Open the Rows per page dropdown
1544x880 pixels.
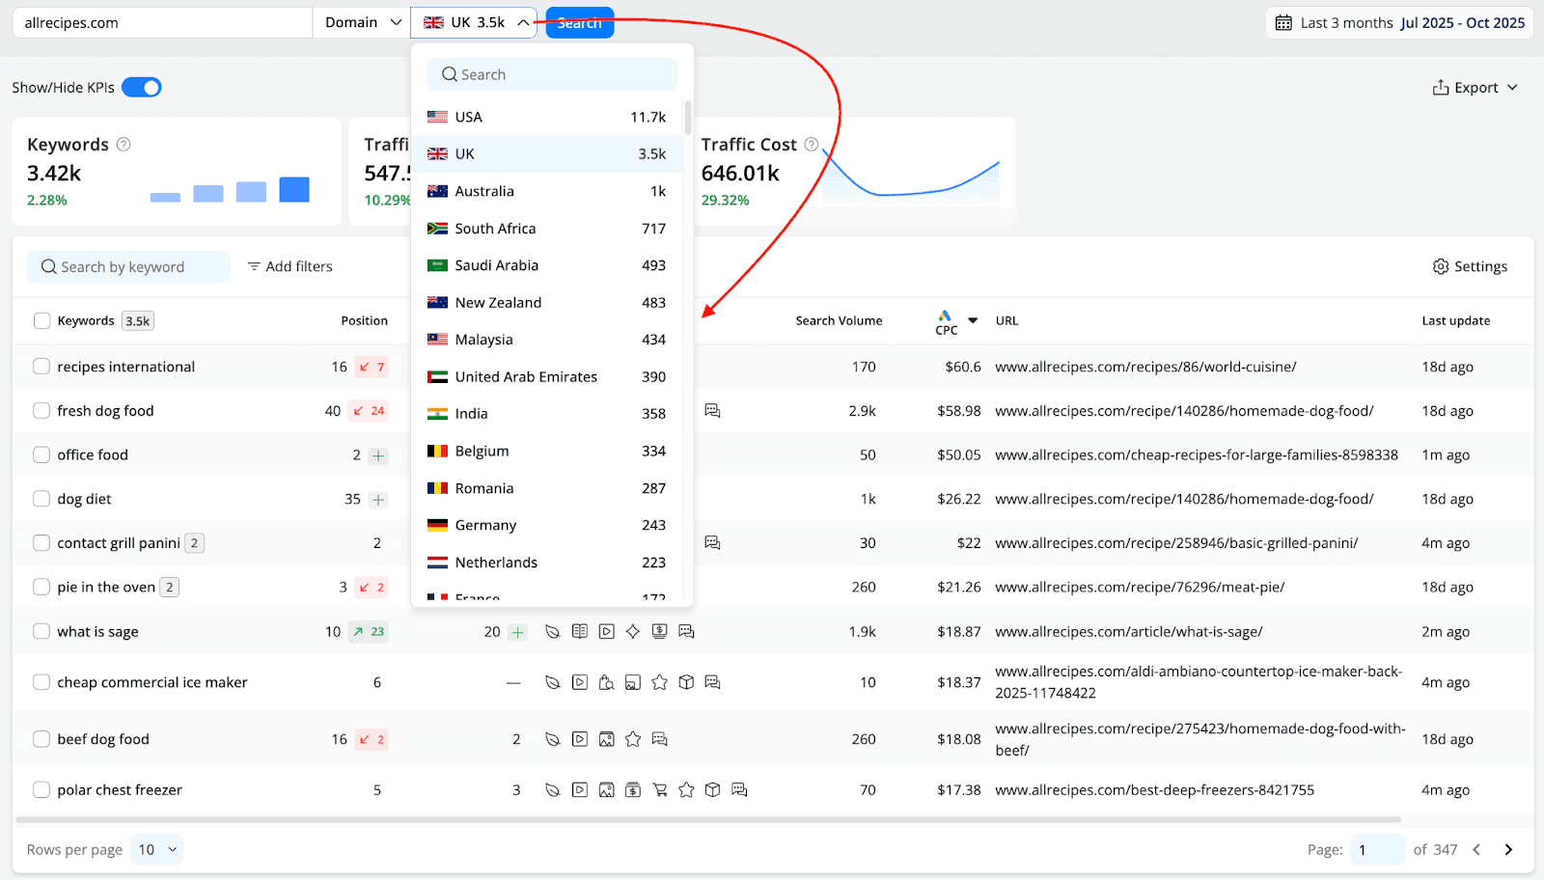[x=156, y=849]
